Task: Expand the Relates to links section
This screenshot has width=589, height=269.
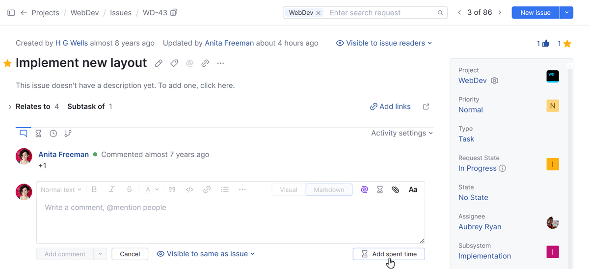Action: [x=10, y=107]
